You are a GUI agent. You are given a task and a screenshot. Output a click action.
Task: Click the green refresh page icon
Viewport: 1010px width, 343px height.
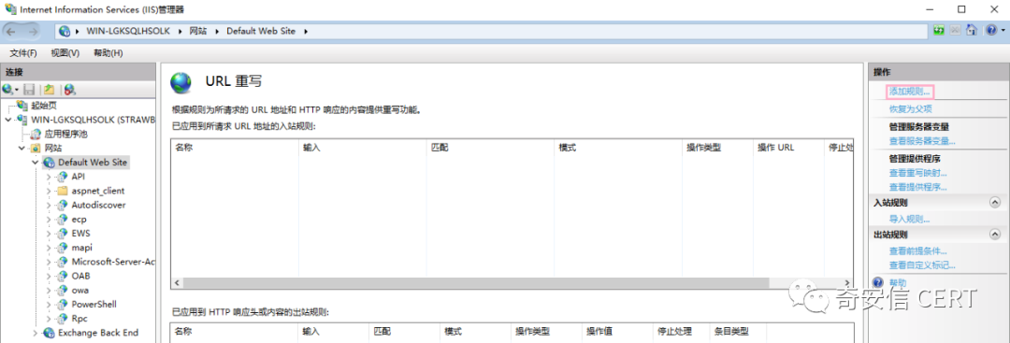tap(939, 31)
